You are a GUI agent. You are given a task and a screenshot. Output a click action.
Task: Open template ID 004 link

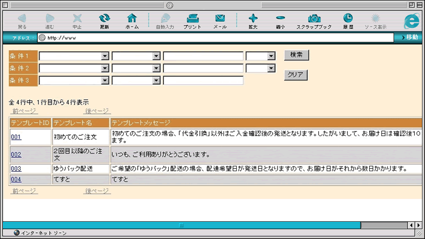16,179
